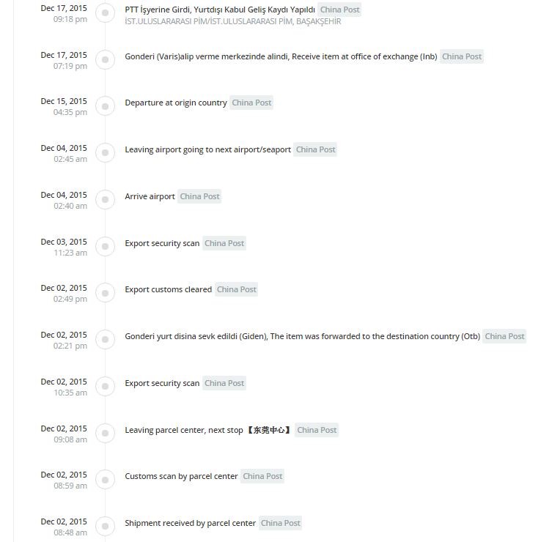Screen dimensions: 541x542
Task: Click China Post tag beside Arrive airport
Action: point(199,196)
